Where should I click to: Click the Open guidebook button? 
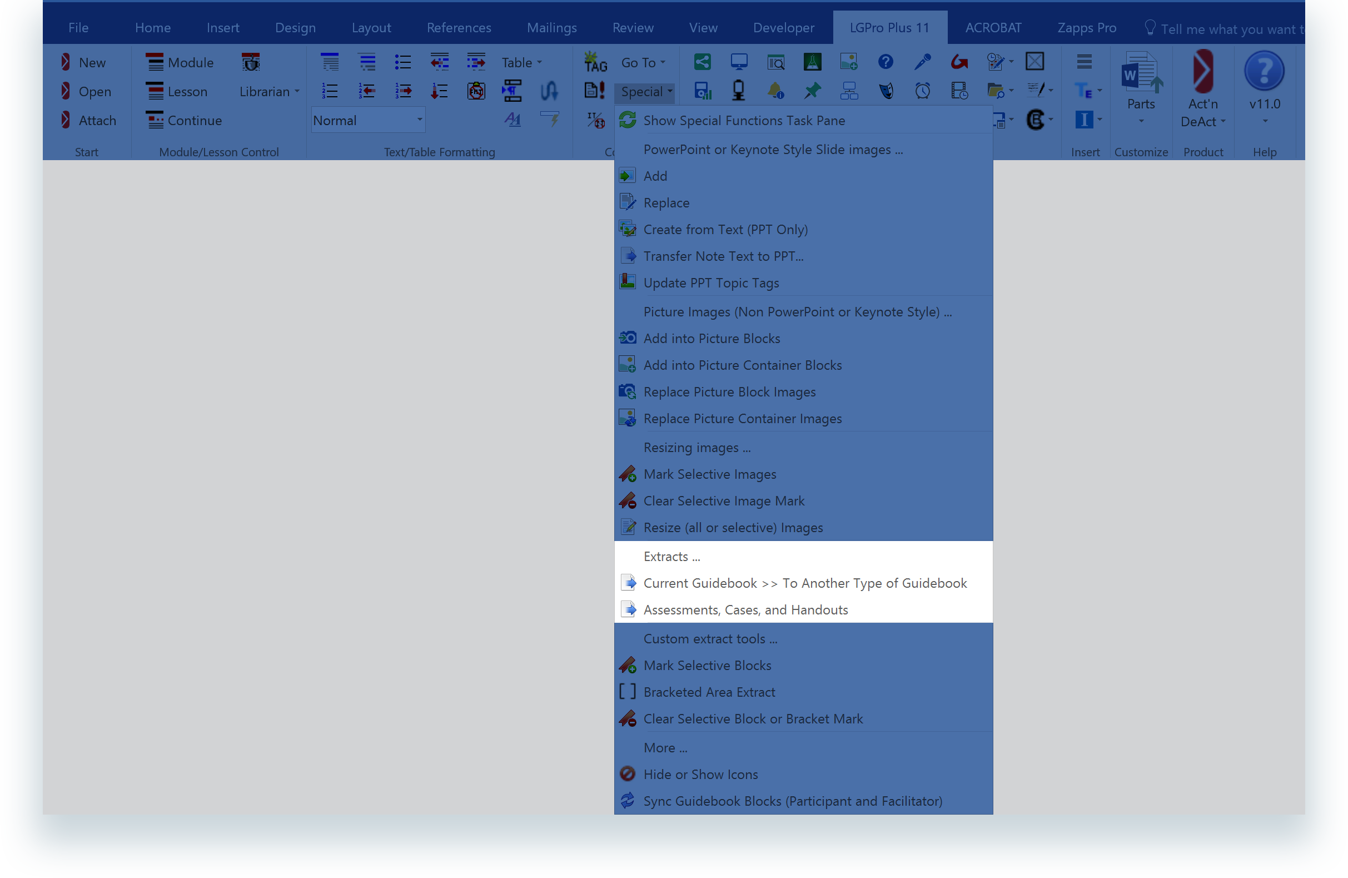pos(86,91)
